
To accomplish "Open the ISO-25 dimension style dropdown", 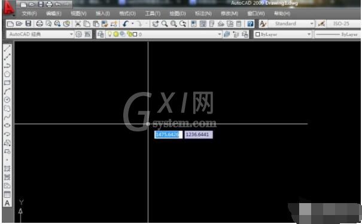I will [344, 24].
